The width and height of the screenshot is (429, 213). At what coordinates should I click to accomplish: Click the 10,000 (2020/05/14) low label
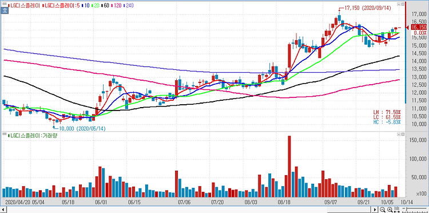82,128
